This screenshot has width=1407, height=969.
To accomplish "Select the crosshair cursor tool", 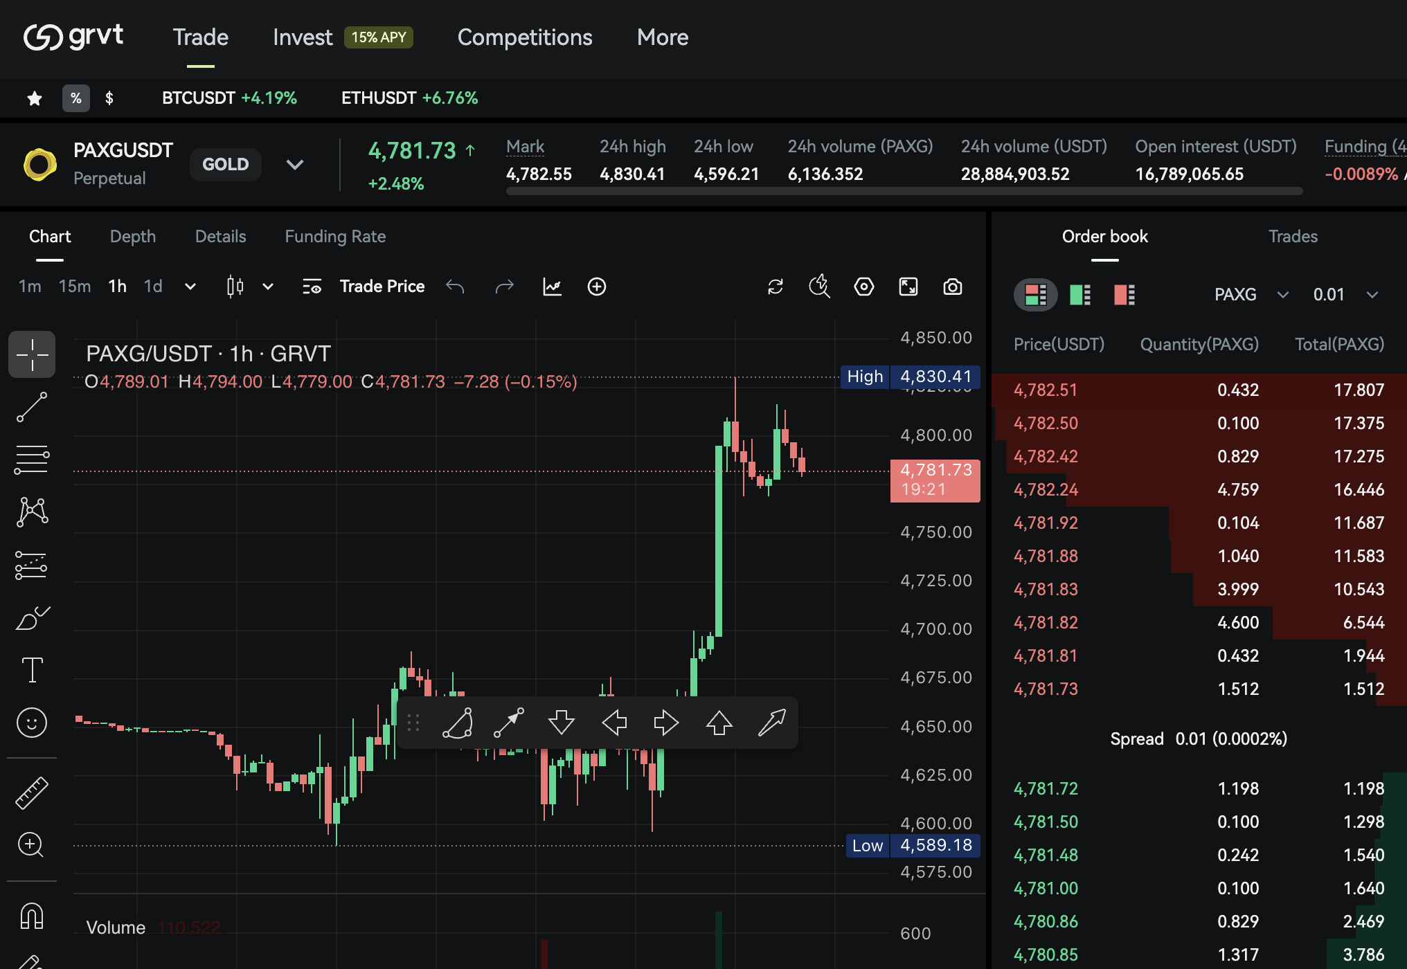I will pyautogui.click(x=32, y=354).
